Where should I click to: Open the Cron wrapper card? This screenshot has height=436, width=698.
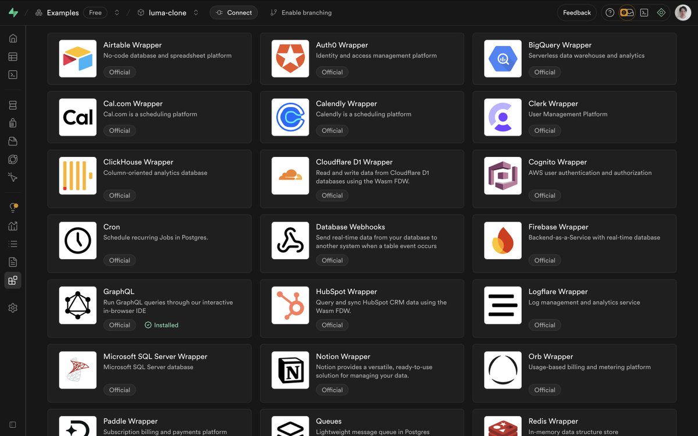pyautogui.click(x=149, y=243)
